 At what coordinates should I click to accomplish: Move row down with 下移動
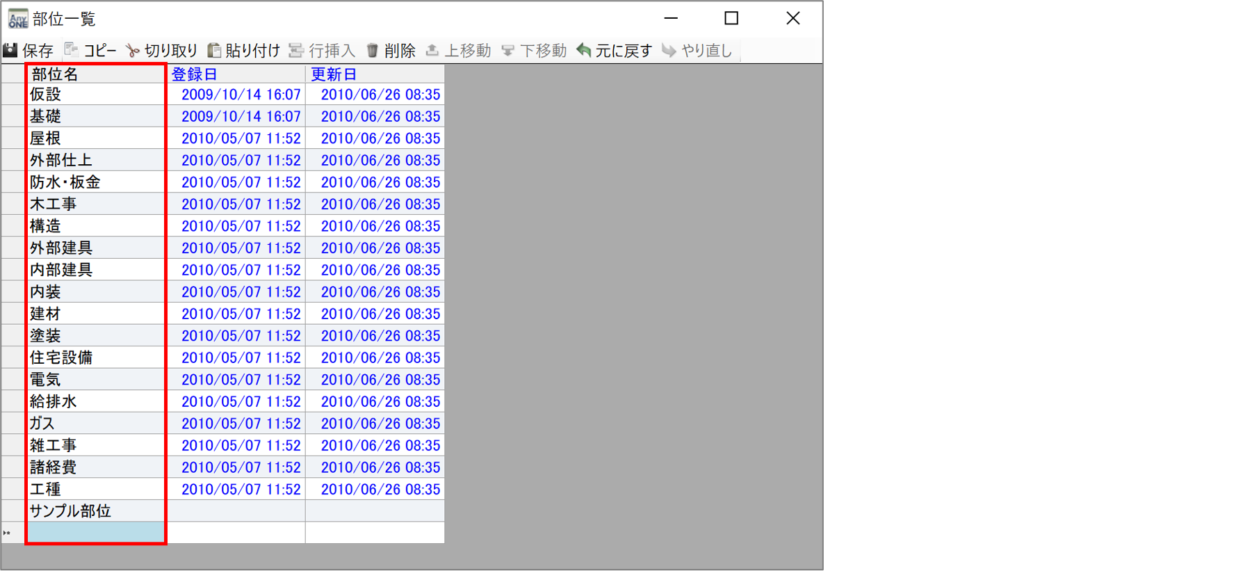[508, 50]
